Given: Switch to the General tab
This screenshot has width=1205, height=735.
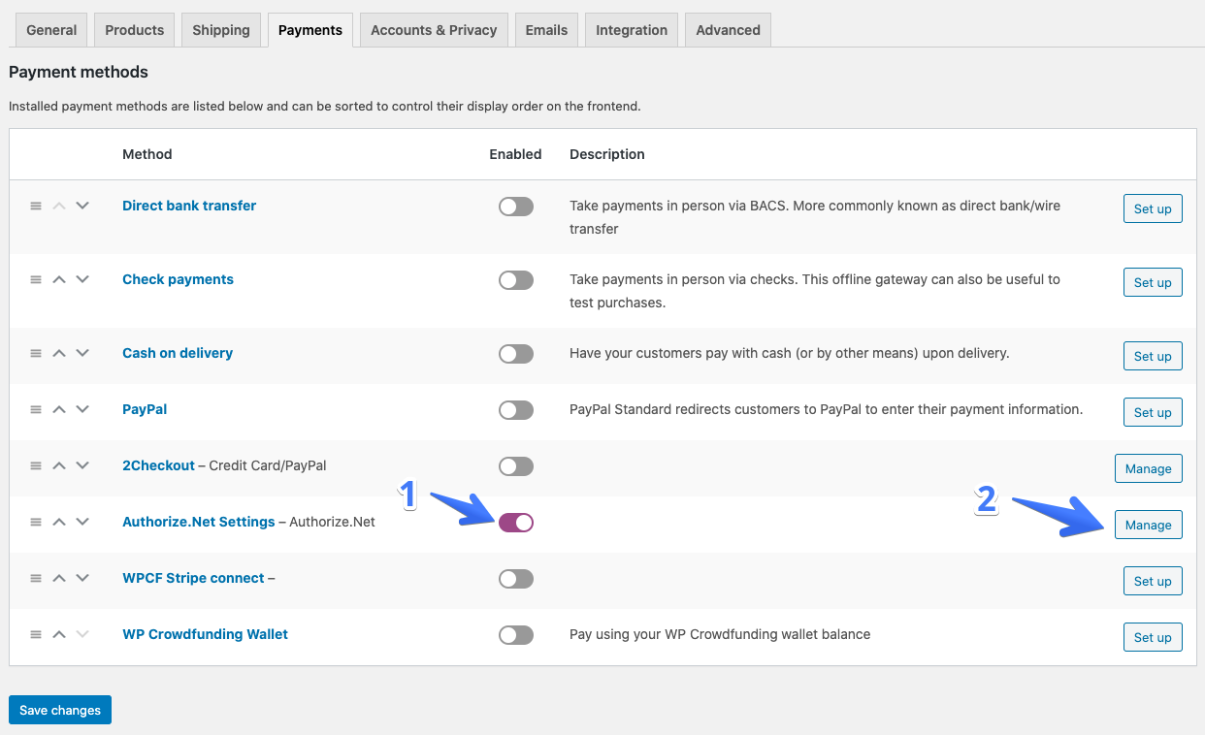Looking at the screenshot, I should 51,30.
